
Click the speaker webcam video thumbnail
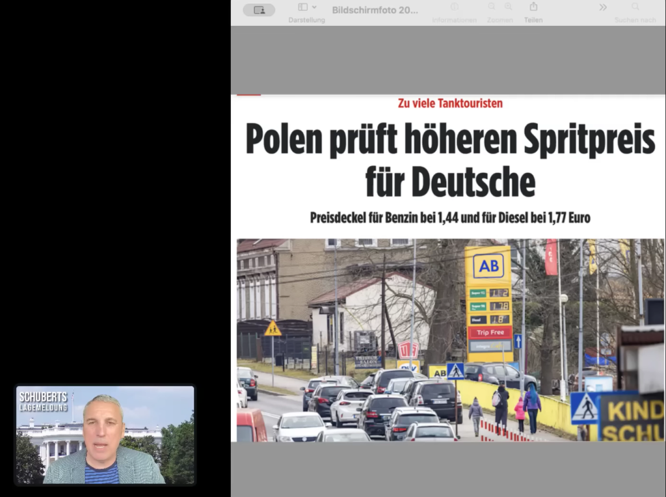[105, 435]
